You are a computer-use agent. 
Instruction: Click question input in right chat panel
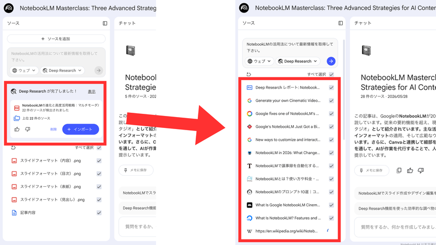click(x=395, y=227)
